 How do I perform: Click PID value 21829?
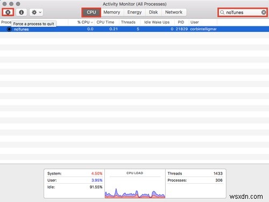point(182,29)
